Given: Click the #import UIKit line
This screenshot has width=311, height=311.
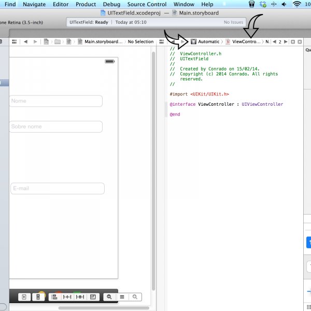Looking at the screenshot, I should coord(199,94).
